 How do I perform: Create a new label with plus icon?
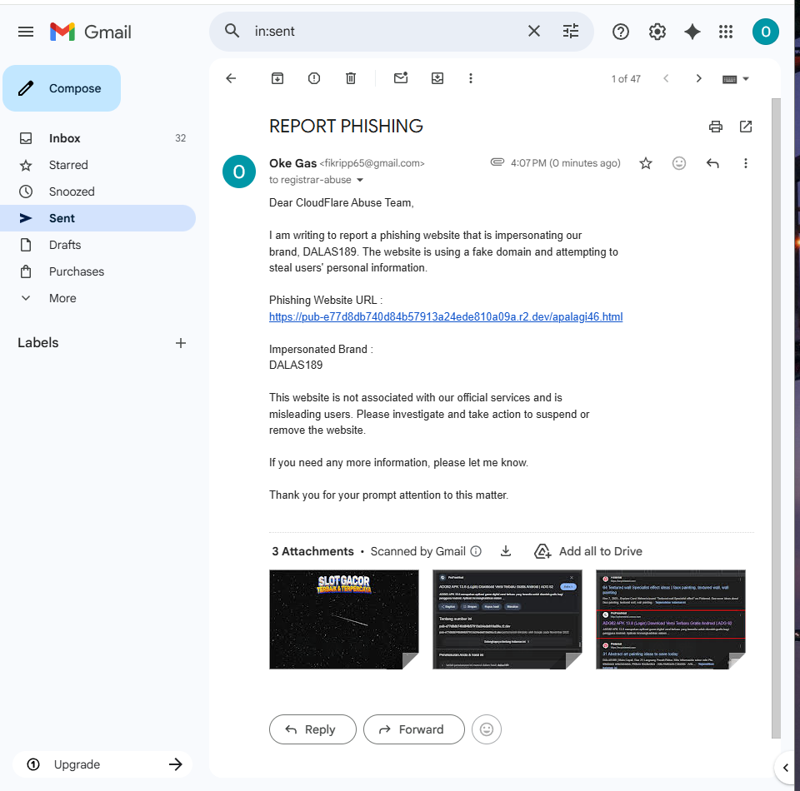(x=181, y=343)
